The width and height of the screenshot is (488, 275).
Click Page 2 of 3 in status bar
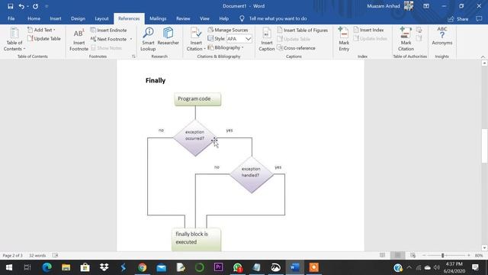coord(12,255)
